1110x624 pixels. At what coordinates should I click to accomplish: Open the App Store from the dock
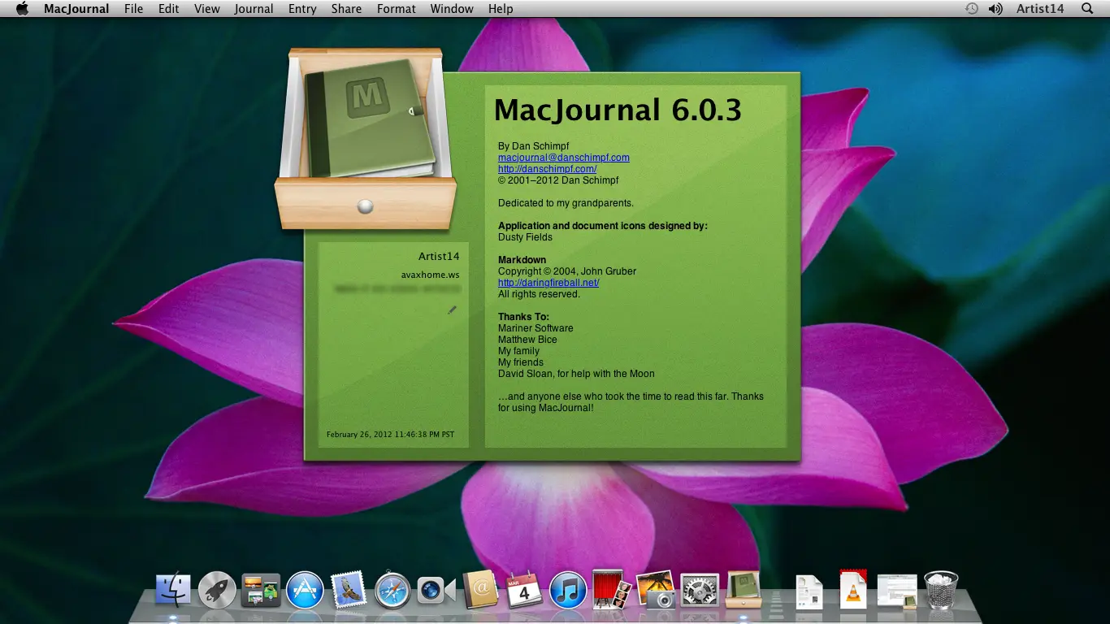pos(305,590)
